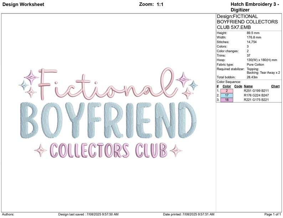
Task: Click the 'Code' column header
Action: (x=238, y=86)
